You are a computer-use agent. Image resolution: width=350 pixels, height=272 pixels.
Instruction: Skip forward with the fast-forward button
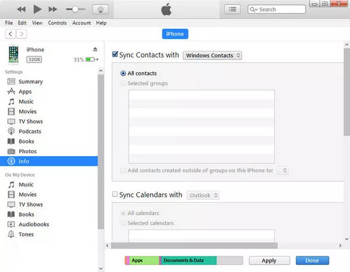[x=52, y=9]
